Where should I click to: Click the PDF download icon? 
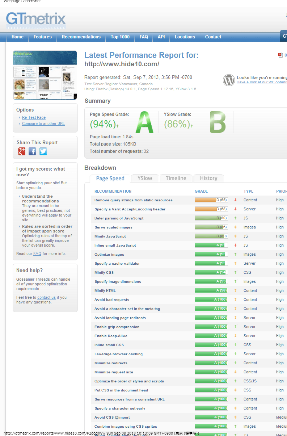click(x=280, y=55)
